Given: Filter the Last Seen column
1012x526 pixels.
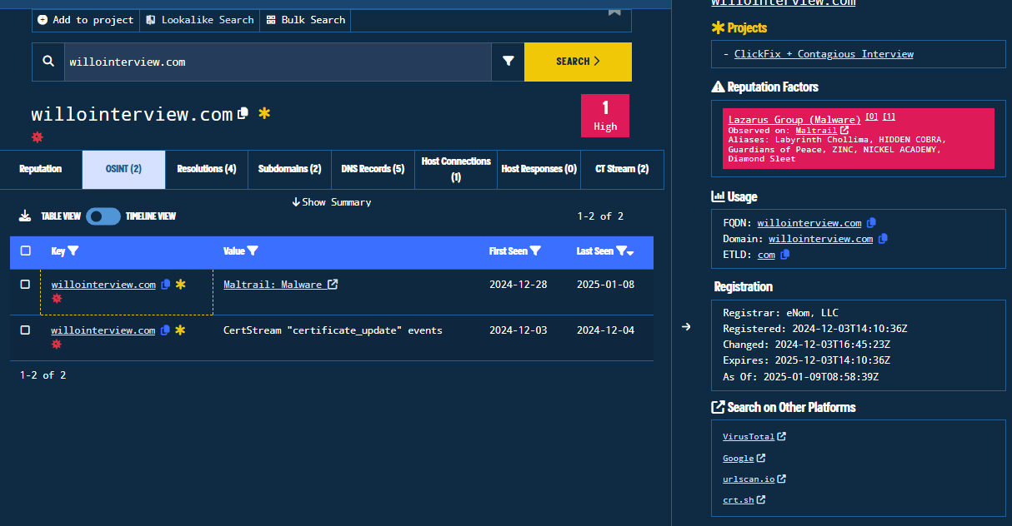Looking at the screenshot, I should pyautogui.click(x=621, y=251).
